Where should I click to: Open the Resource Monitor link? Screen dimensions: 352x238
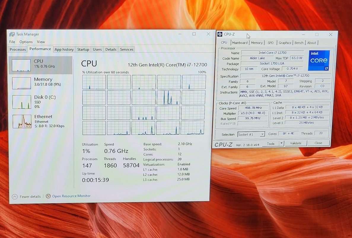71,196
